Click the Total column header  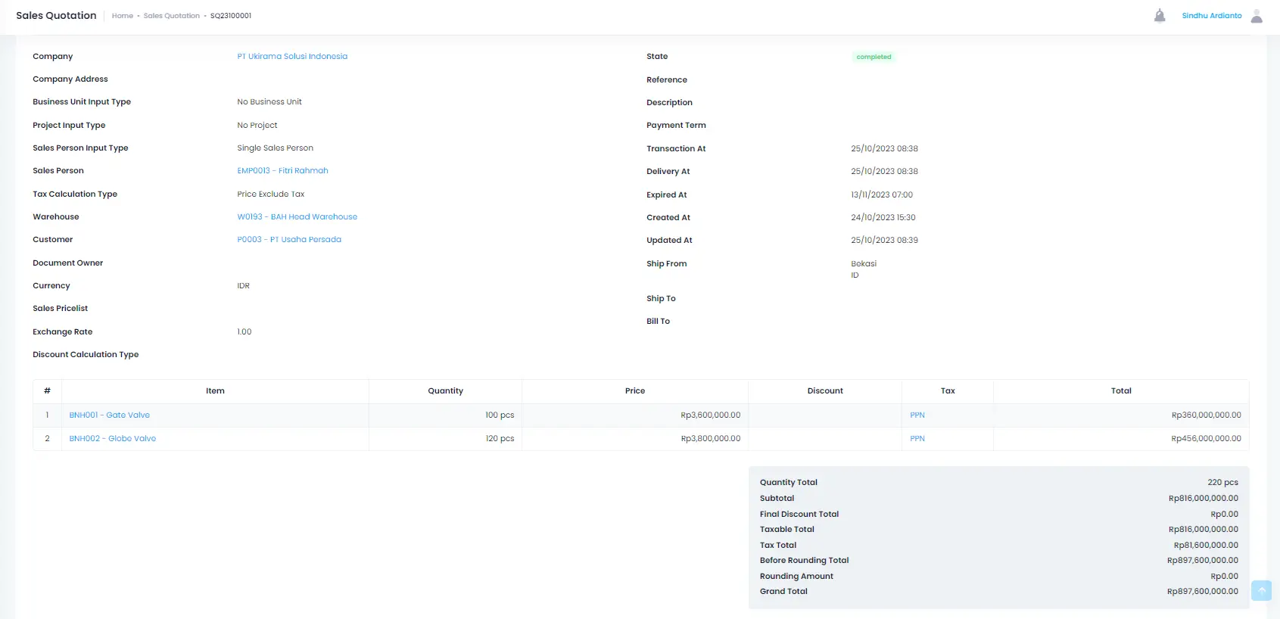point(1120,391)
